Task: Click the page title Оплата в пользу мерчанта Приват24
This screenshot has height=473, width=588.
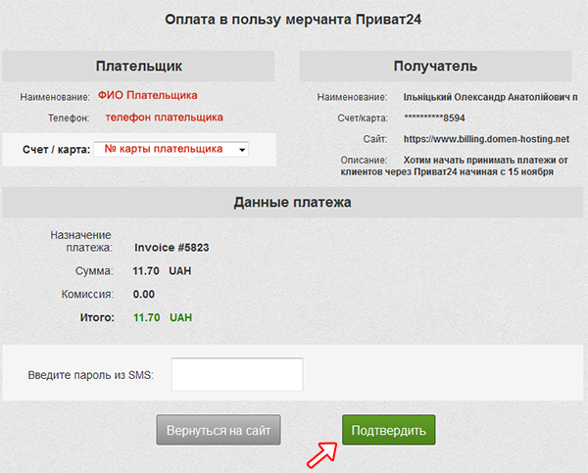Action: pyautogui.click(x=293, y=20)
